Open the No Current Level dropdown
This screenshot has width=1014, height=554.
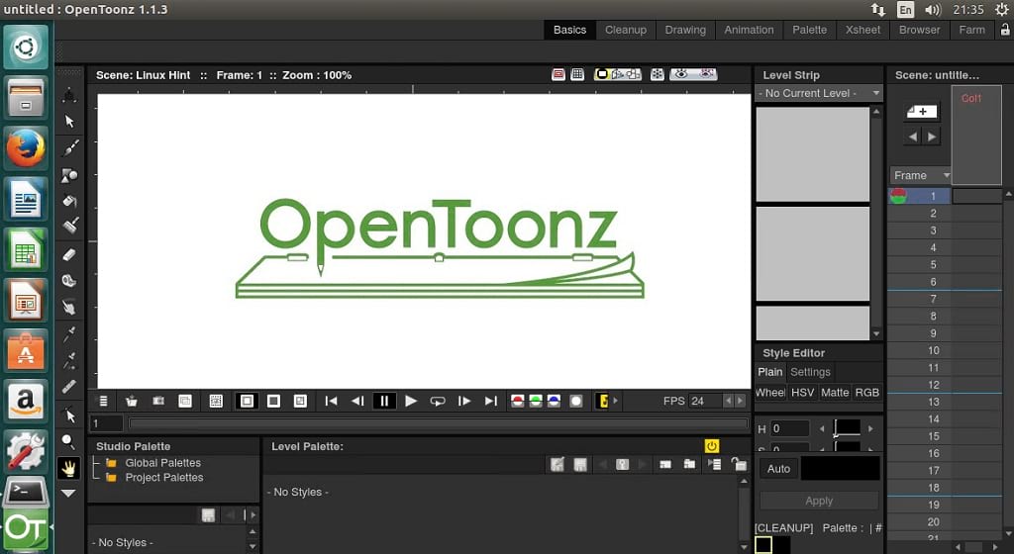coord(819,93)
